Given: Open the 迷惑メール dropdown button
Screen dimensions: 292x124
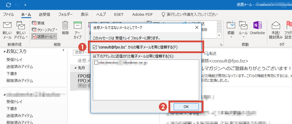Looking at the screenshot, I should pyautogui.click(x=44, y=36).
